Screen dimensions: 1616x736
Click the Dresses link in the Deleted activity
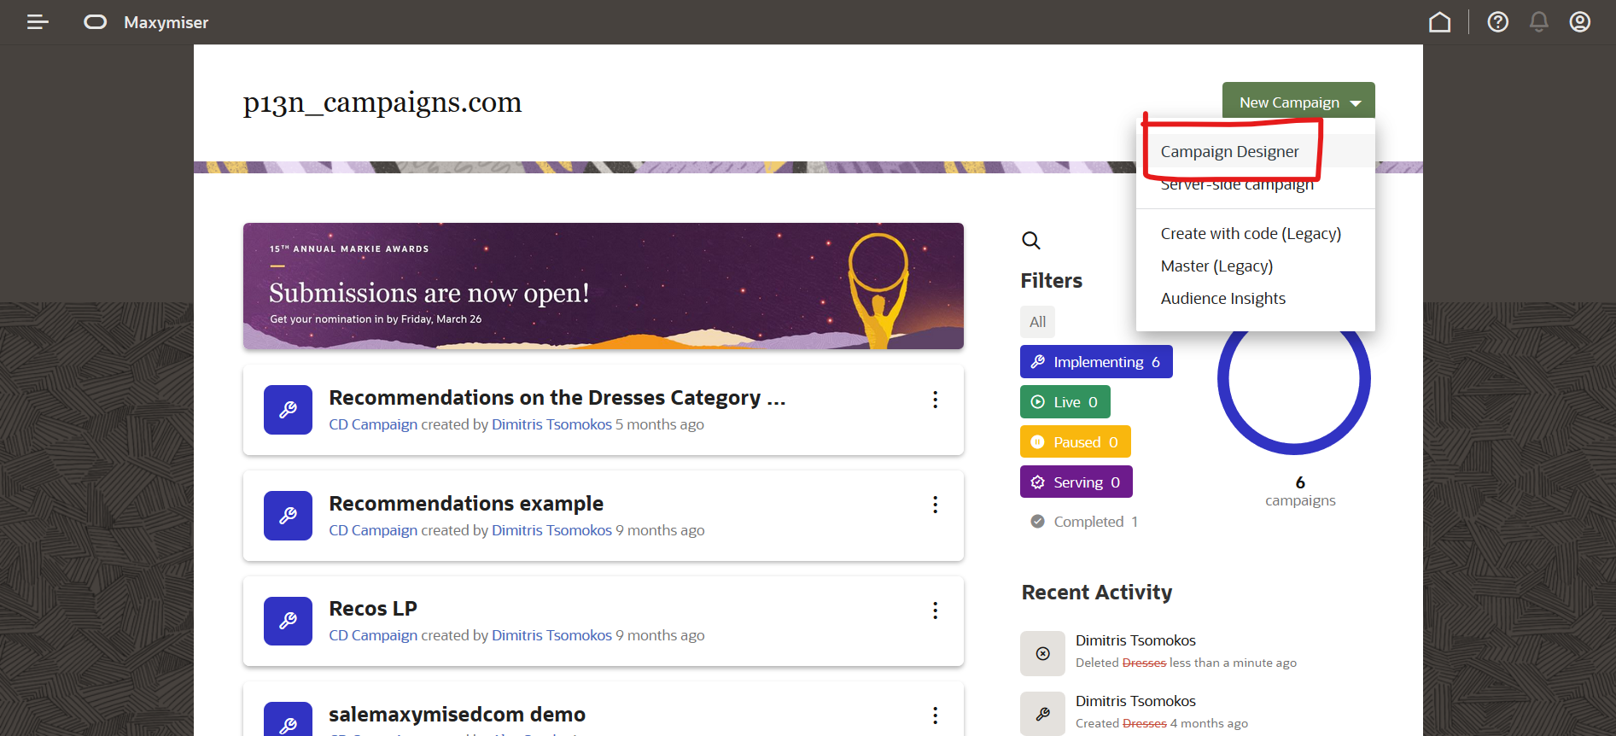click(x=1144, y=663)
